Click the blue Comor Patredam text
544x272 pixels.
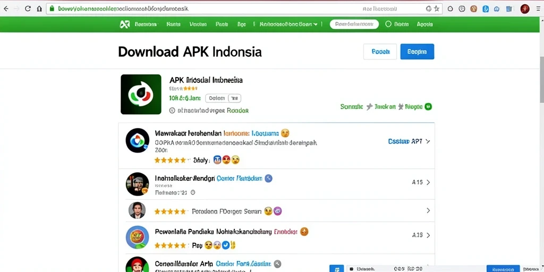240,178
